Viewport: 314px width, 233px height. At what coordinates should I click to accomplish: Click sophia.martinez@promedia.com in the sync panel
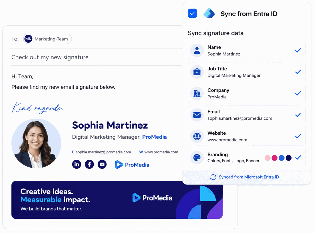click(x=240, y=118)
